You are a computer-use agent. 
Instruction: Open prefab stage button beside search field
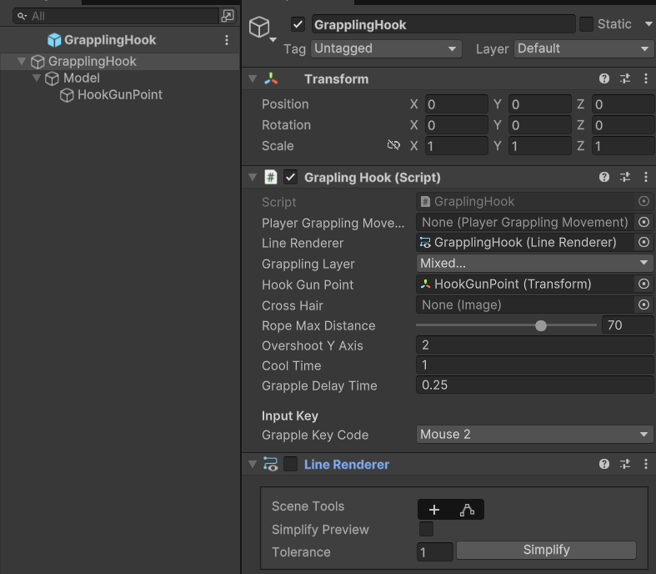(228, 16)
